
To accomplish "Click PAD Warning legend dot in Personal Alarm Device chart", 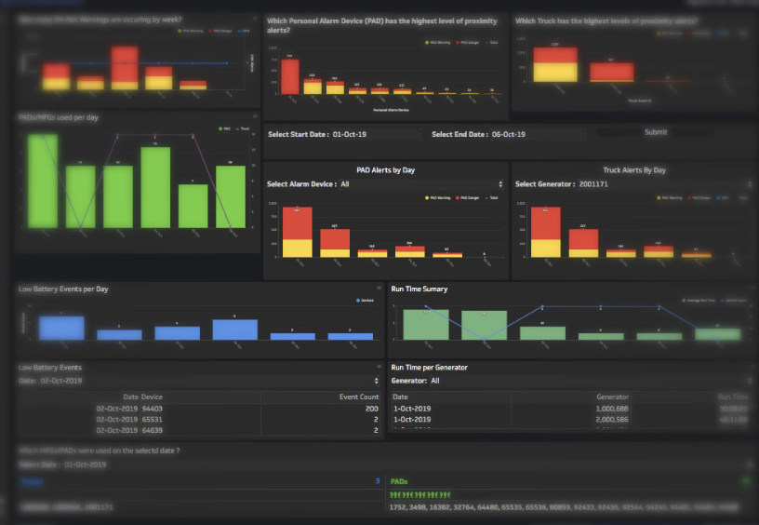I will (x=427, y=42).
